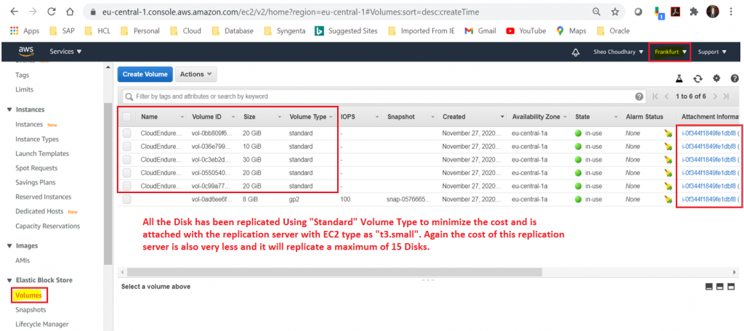Viewport: 744px width, 331px height.
Task: Go to next page of results
Action: tap(715, 97)
